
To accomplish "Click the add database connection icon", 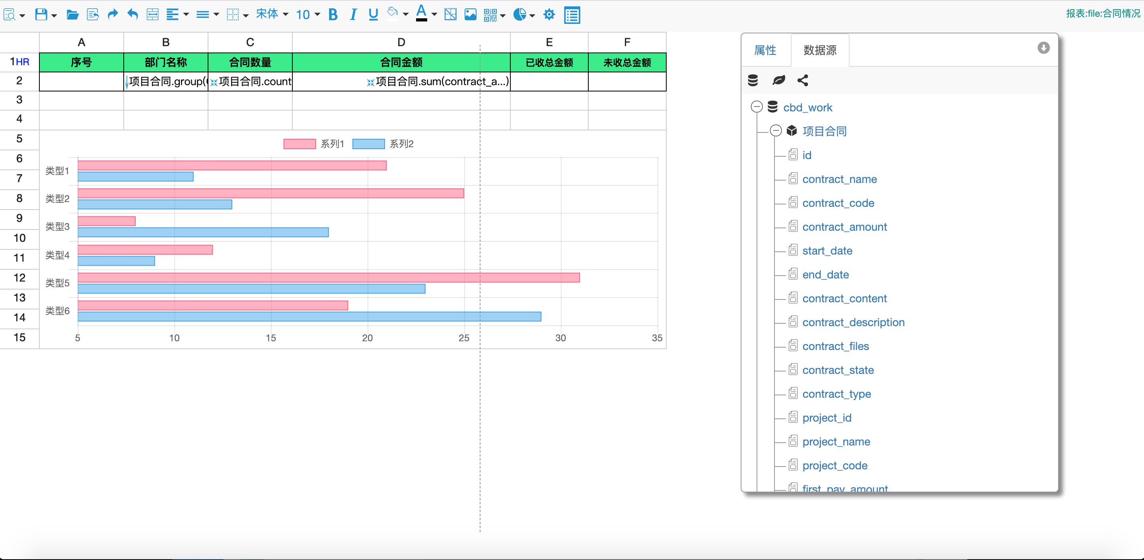I will (753, 80).
